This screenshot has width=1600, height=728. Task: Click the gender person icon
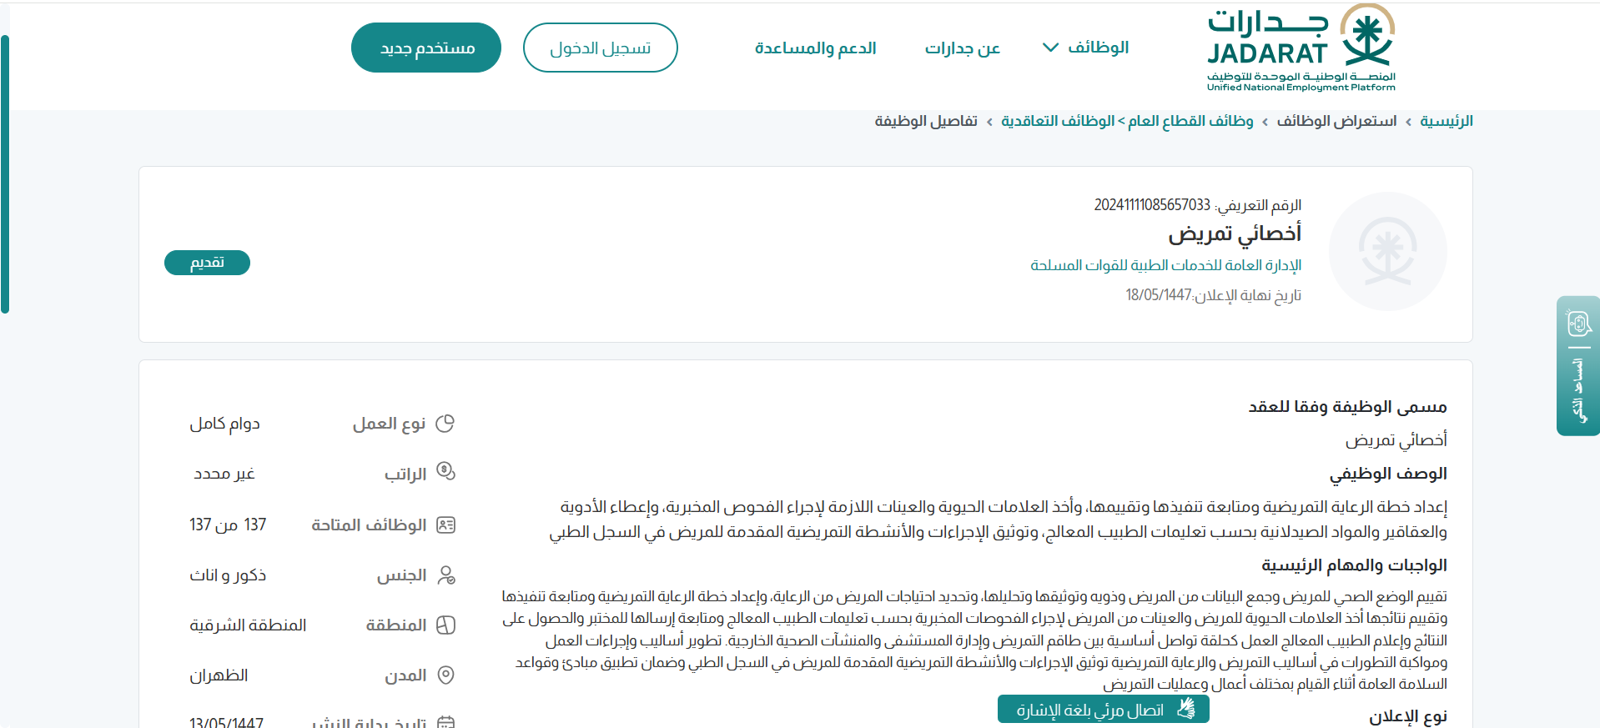point(445,575)
